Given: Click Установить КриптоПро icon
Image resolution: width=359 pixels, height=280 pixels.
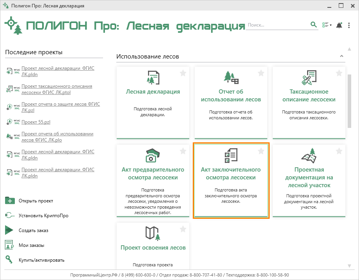Looking at the screenshot, I should [10, 215].
